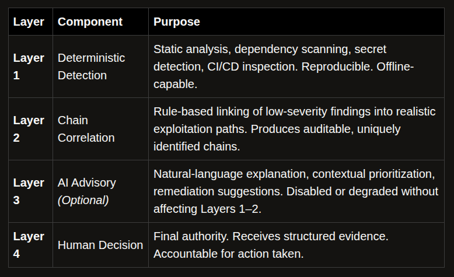Select the Layer 2 row label
The width and height of the screenshot is (454, 277).
(x=29, y=129)
